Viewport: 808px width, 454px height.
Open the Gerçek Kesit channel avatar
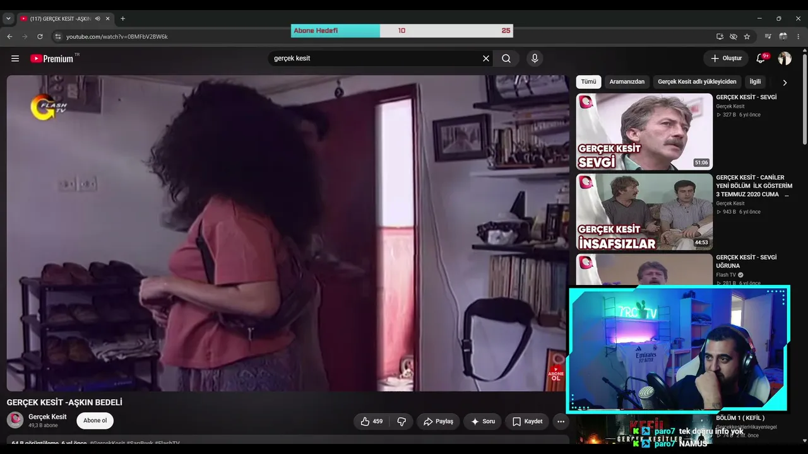coord(15,420)
